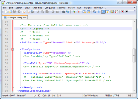Open the File menu

(4, 8)
